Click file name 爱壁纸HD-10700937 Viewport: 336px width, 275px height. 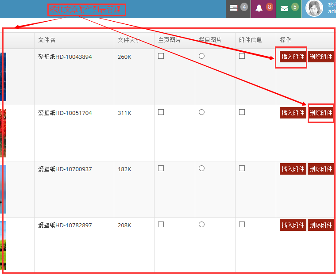pos(65,169)
